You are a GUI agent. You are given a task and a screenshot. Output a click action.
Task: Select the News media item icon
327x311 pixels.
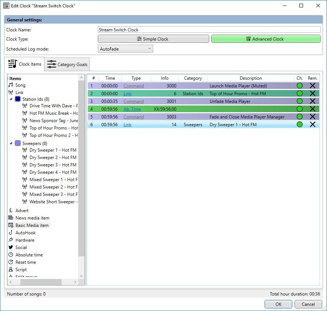coord(11,218)
